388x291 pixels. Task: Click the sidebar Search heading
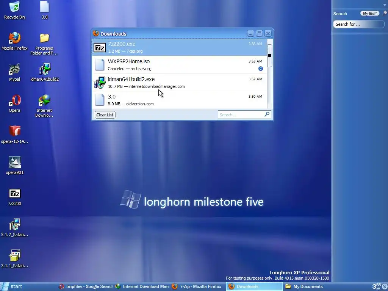coord(340,14)
